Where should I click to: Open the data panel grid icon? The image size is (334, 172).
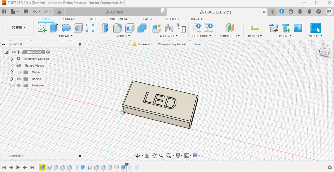(x=4, y=11)
